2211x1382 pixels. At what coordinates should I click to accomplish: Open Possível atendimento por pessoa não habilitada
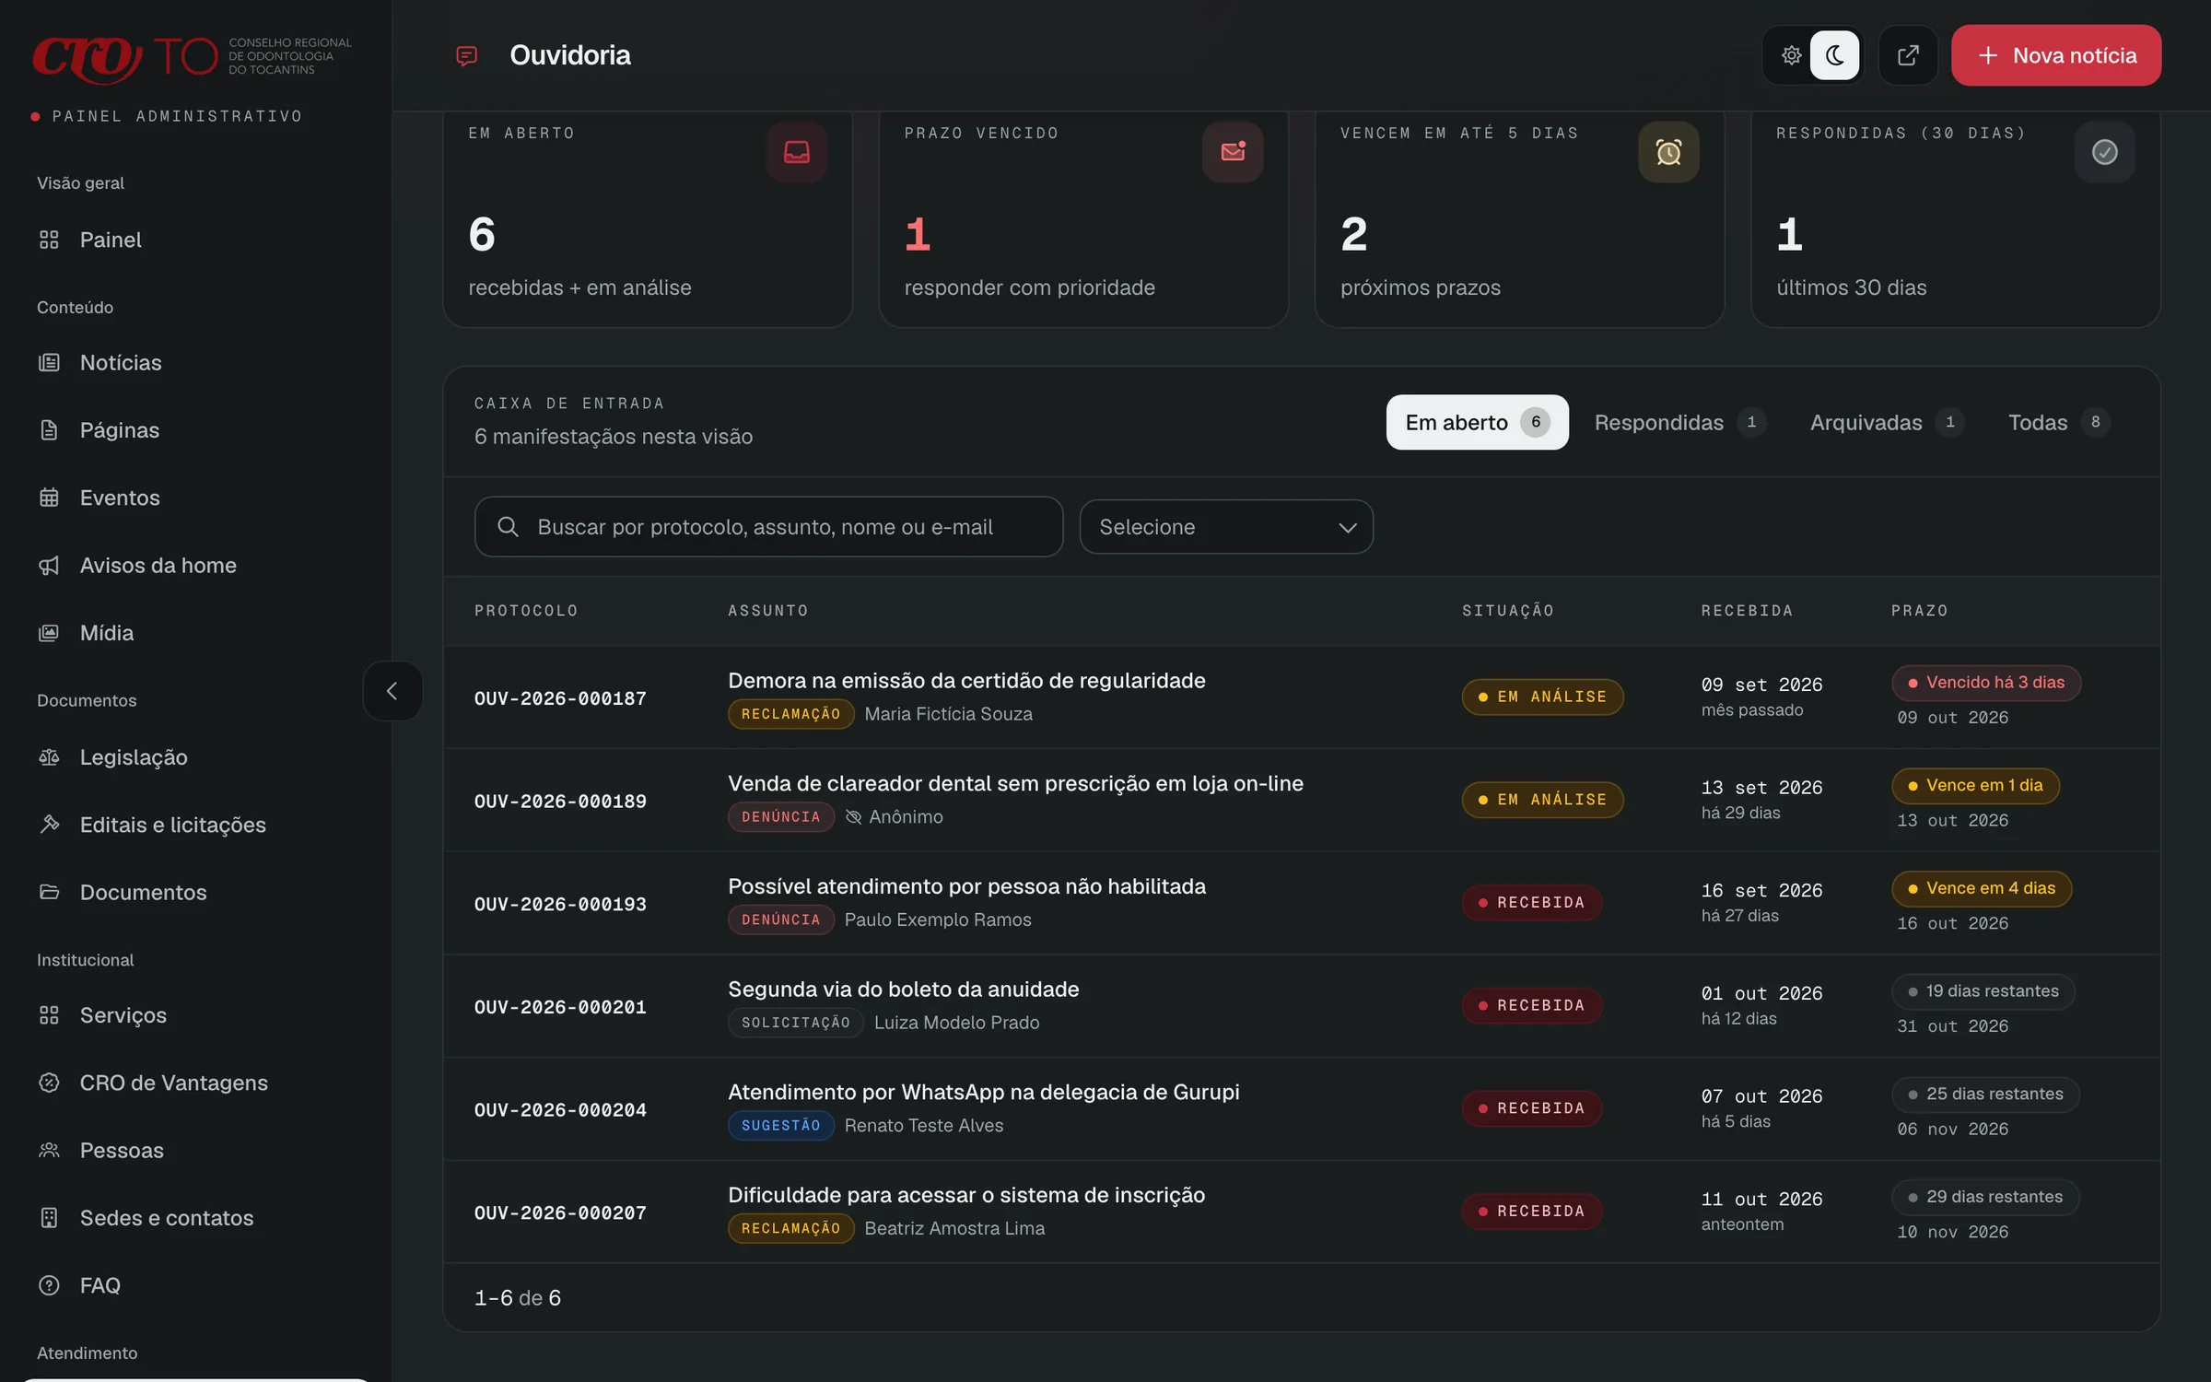coord(966,886)
